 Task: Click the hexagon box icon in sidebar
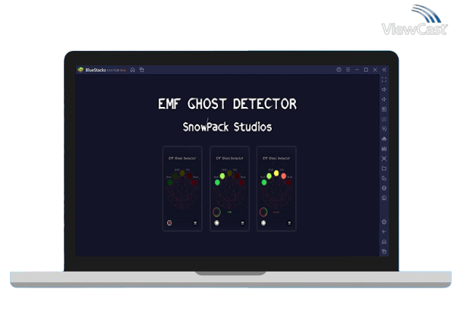tap(384, 188)
